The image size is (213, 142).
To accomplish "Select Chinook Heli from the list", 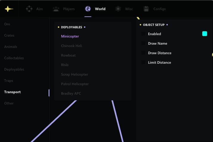I will click(x=71, y=46).
